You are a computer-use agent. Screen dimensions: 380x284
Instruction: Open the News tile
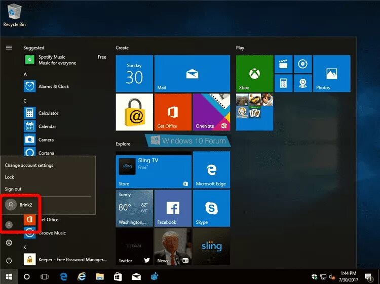[173, 247]
